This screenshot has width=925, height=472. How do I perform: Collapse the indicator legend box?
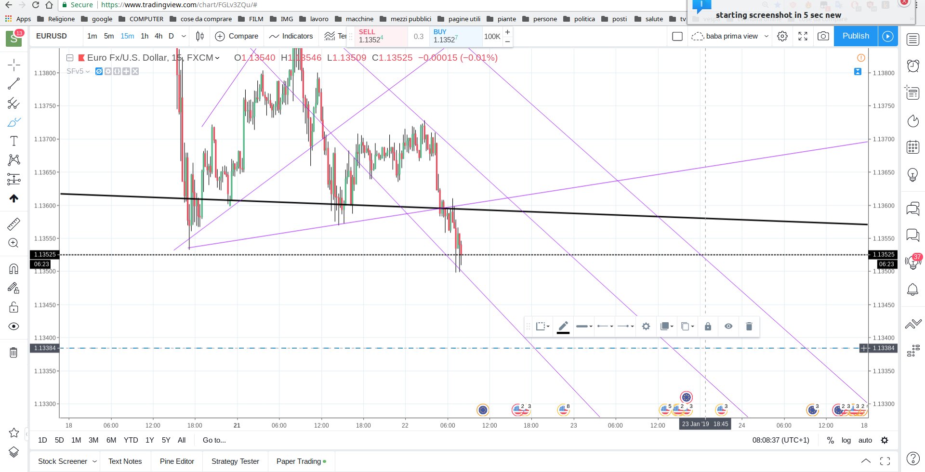click(70, 58)
